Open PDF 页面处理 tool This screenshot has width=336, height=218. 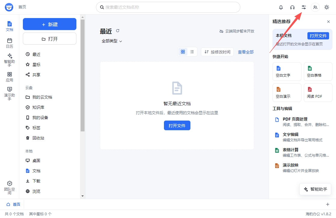[x=302, y=122]
